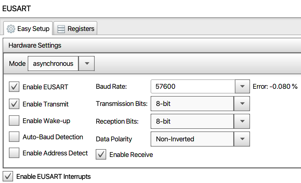Enable the Wake-up checkbox
This screenshot has width=301, height=183.
point(14,121)
